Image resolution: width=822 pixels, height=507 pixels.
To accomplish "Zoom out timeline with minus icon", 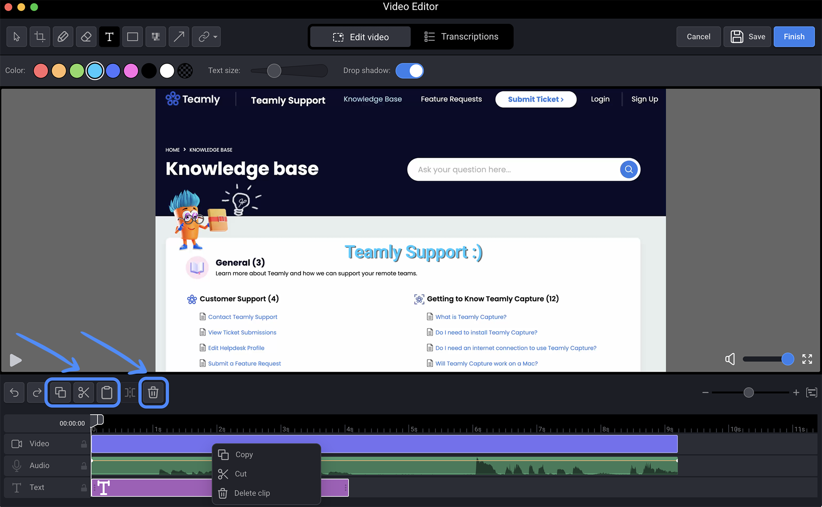I will pyautogui.click(x=705, y=392).
